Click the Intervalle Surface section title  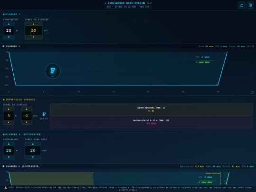point(20,100)
